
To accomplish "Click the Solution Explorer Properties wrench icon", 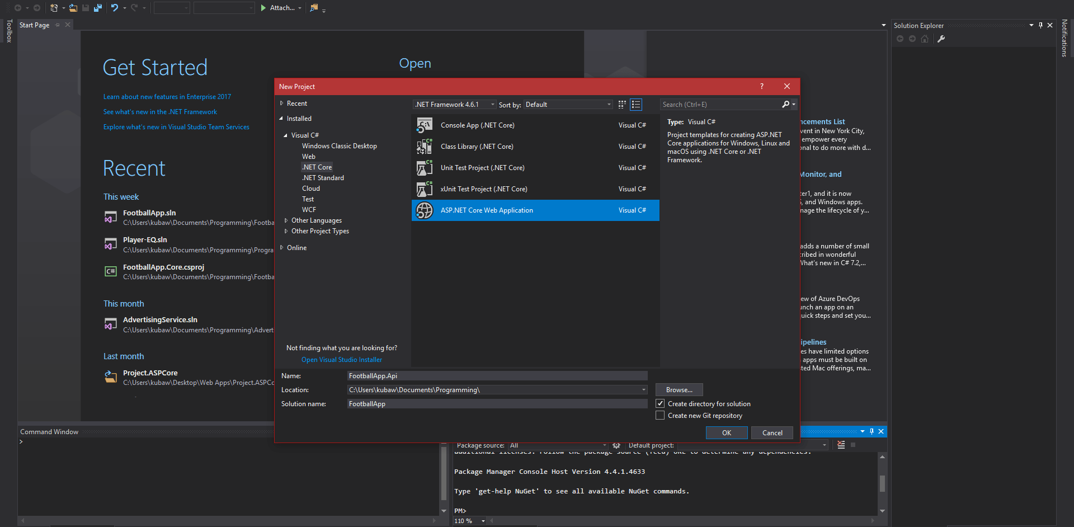I will (x=941, y=39).
